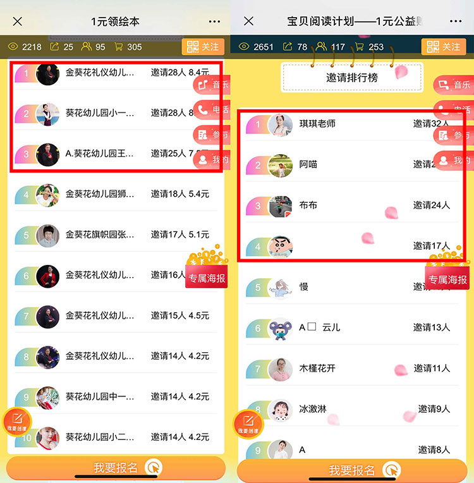This screenshot has height=483, width=474.
Task: Select the 邀请排行榜 header tab
Action: [x=352, y=78]
